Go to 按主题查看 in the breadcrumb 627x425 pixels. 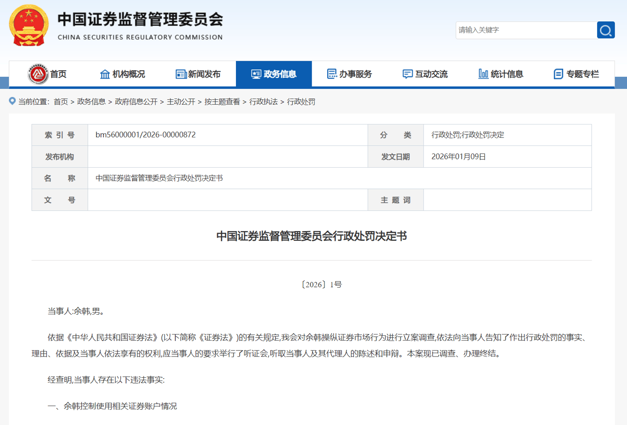tap(222, 102)
